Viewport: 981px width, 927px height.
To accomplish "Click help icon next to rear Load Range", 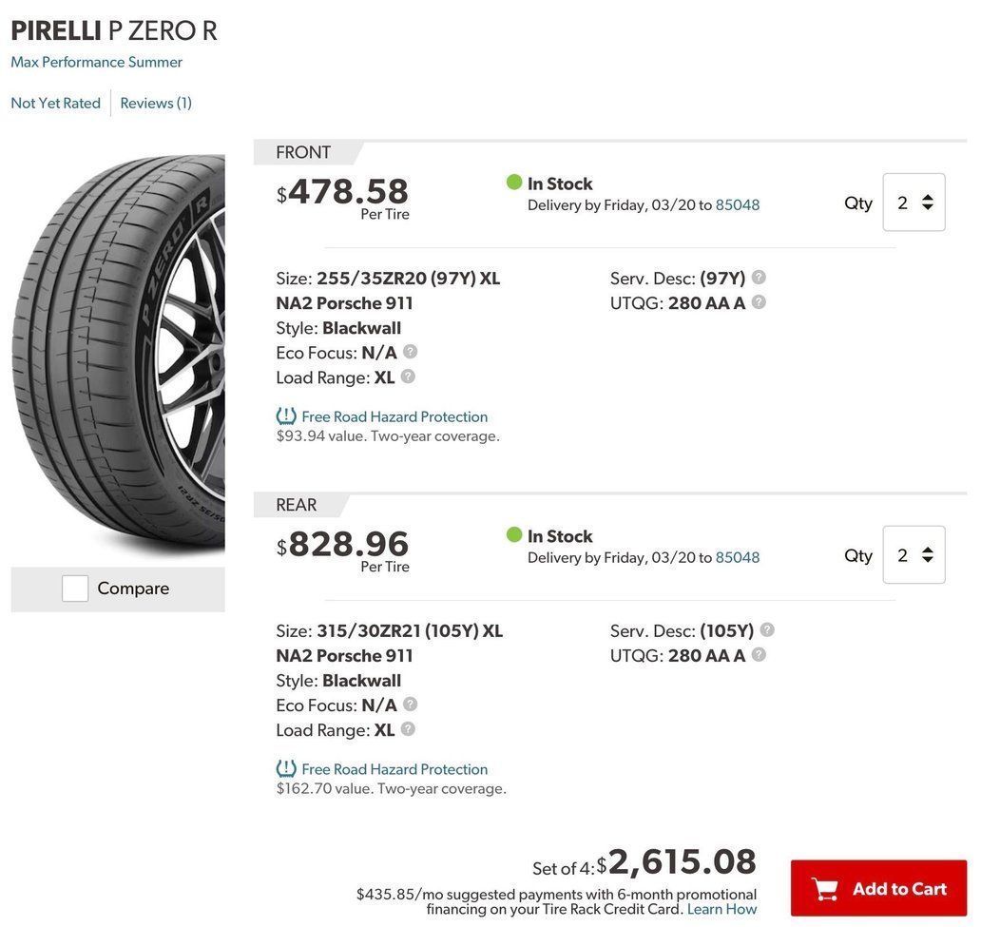I will tap(408, 729).
